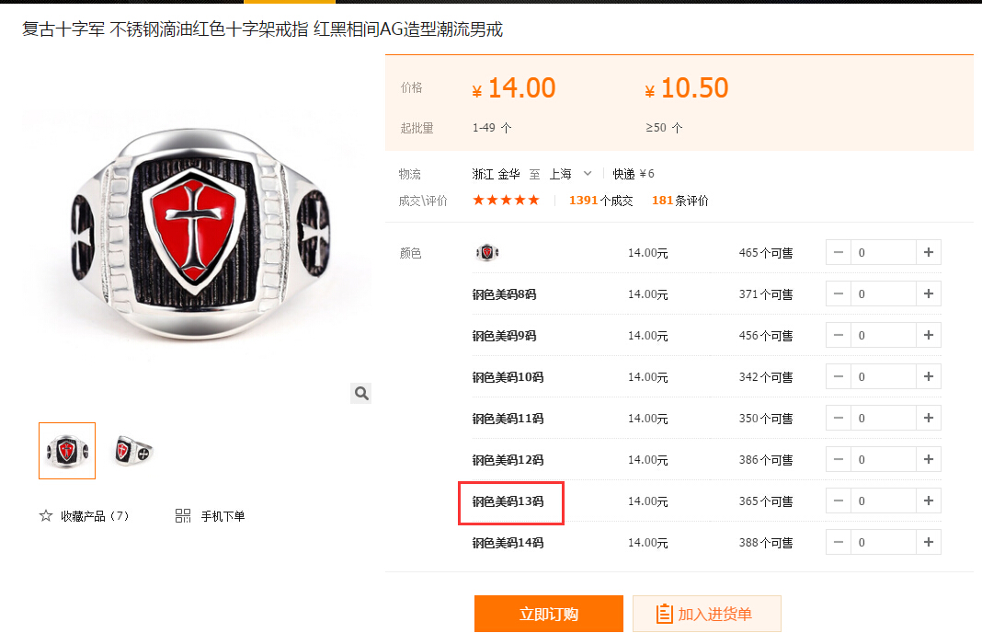This screenshot has width=982, height=633.
Task: Click quantity input field for 钢色美码11码
Action: [883, 418]
